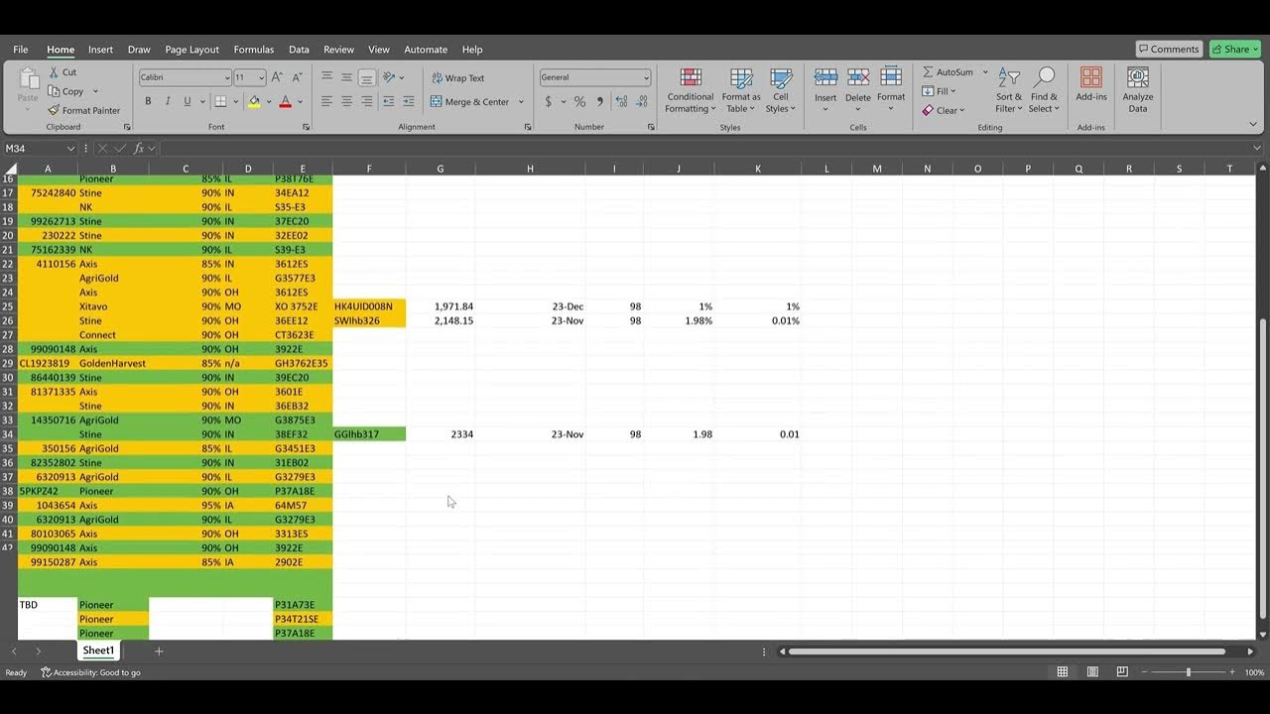Toggle Bold formatting

tap(148, 101)
